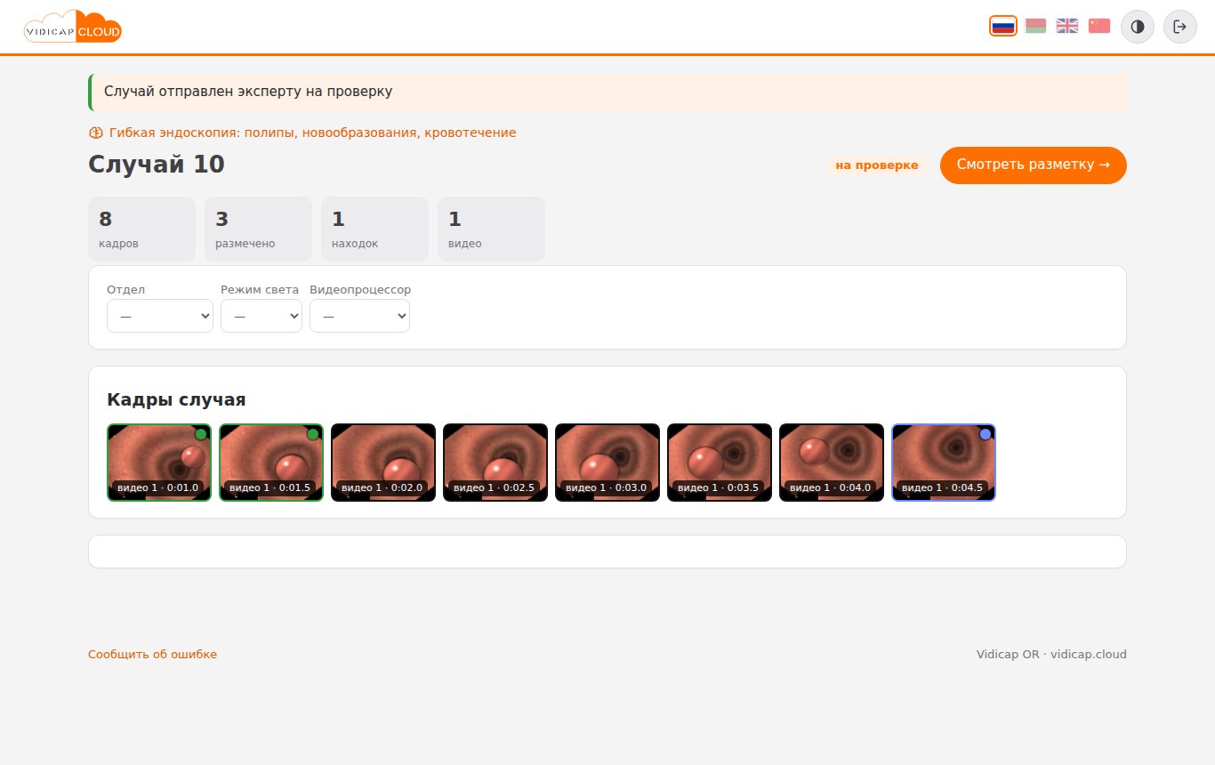Screen dimensions: 1215x765
Task: Open frame thumbnail видео 1 · 0:04.0
Action: click(x=832, y=463)
